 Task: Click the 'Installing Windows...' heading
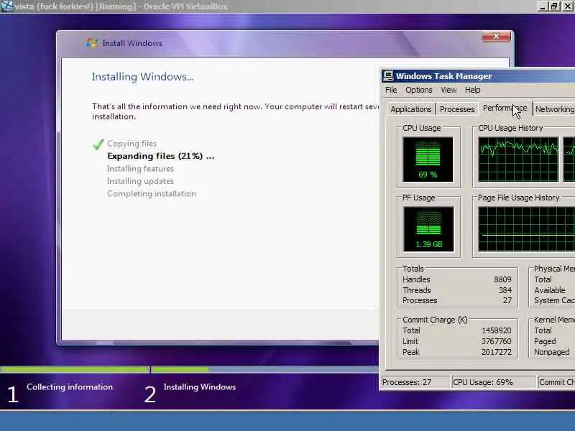pyautogui.click(x=142, y=77)
